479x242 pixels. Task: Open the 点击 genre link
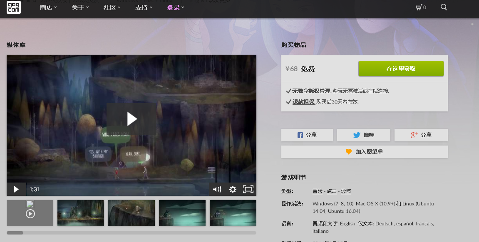(x=331, y=191)
